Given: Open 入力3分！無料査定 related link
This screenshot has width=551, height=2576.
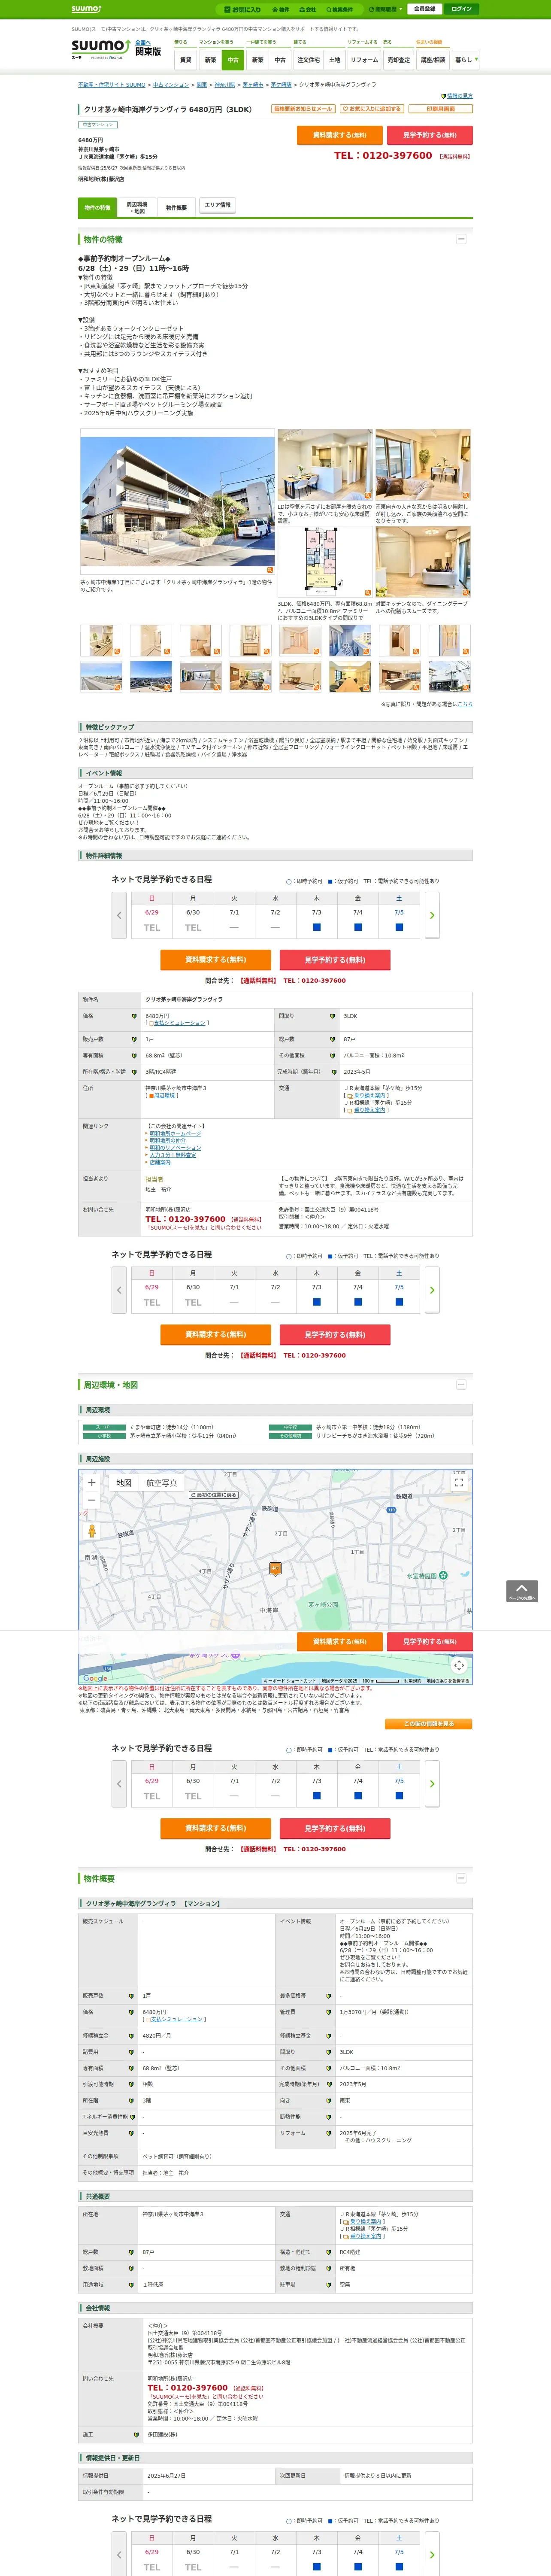Looking at the screenshot, I should pyautogui.click(x=173, y=1155).
